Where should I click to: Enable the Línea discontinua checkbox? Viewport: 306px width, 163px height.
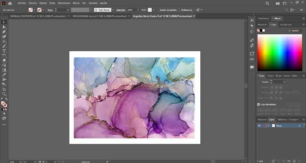258,104
